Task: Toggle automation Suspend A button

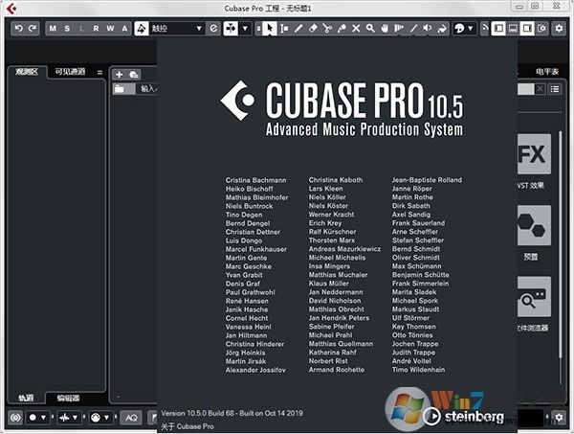Action: click(x=124, y=28)
